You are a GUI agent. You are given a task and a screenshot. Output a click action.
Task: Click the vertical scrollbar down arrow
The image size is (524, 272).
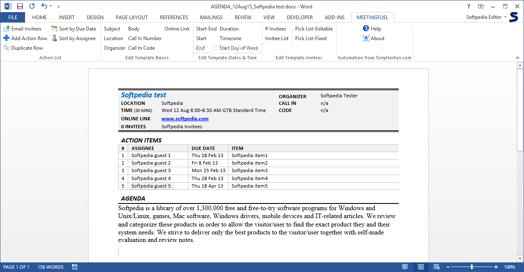click(520, 258)
